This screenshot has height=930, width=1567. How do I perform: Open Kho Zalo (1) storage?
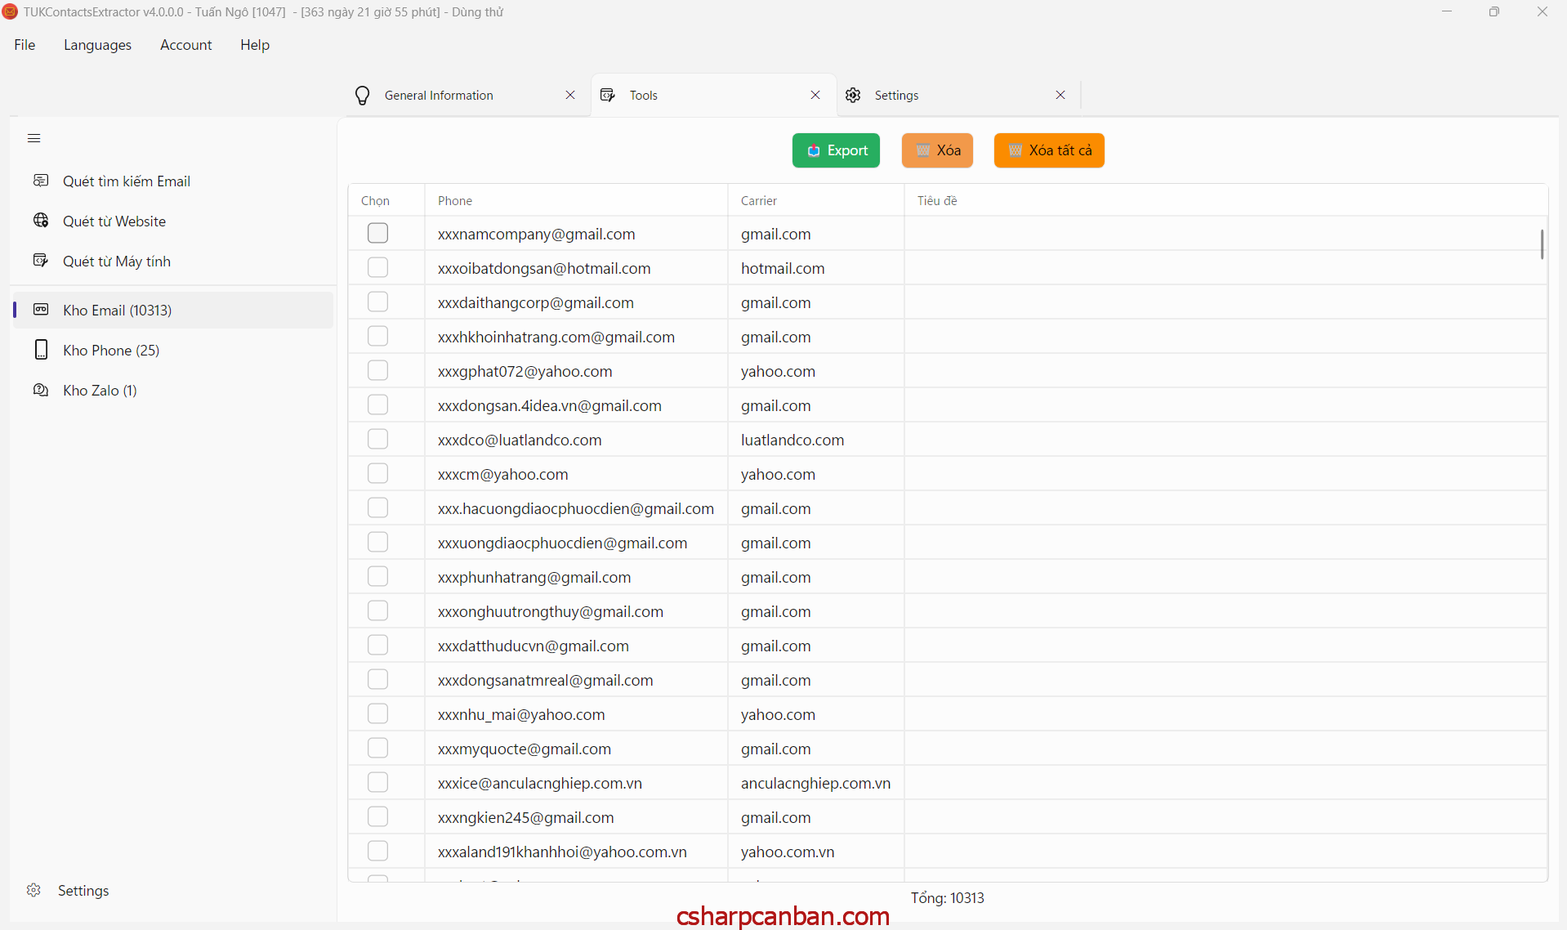pyautogui.click(x=100, y=391)
